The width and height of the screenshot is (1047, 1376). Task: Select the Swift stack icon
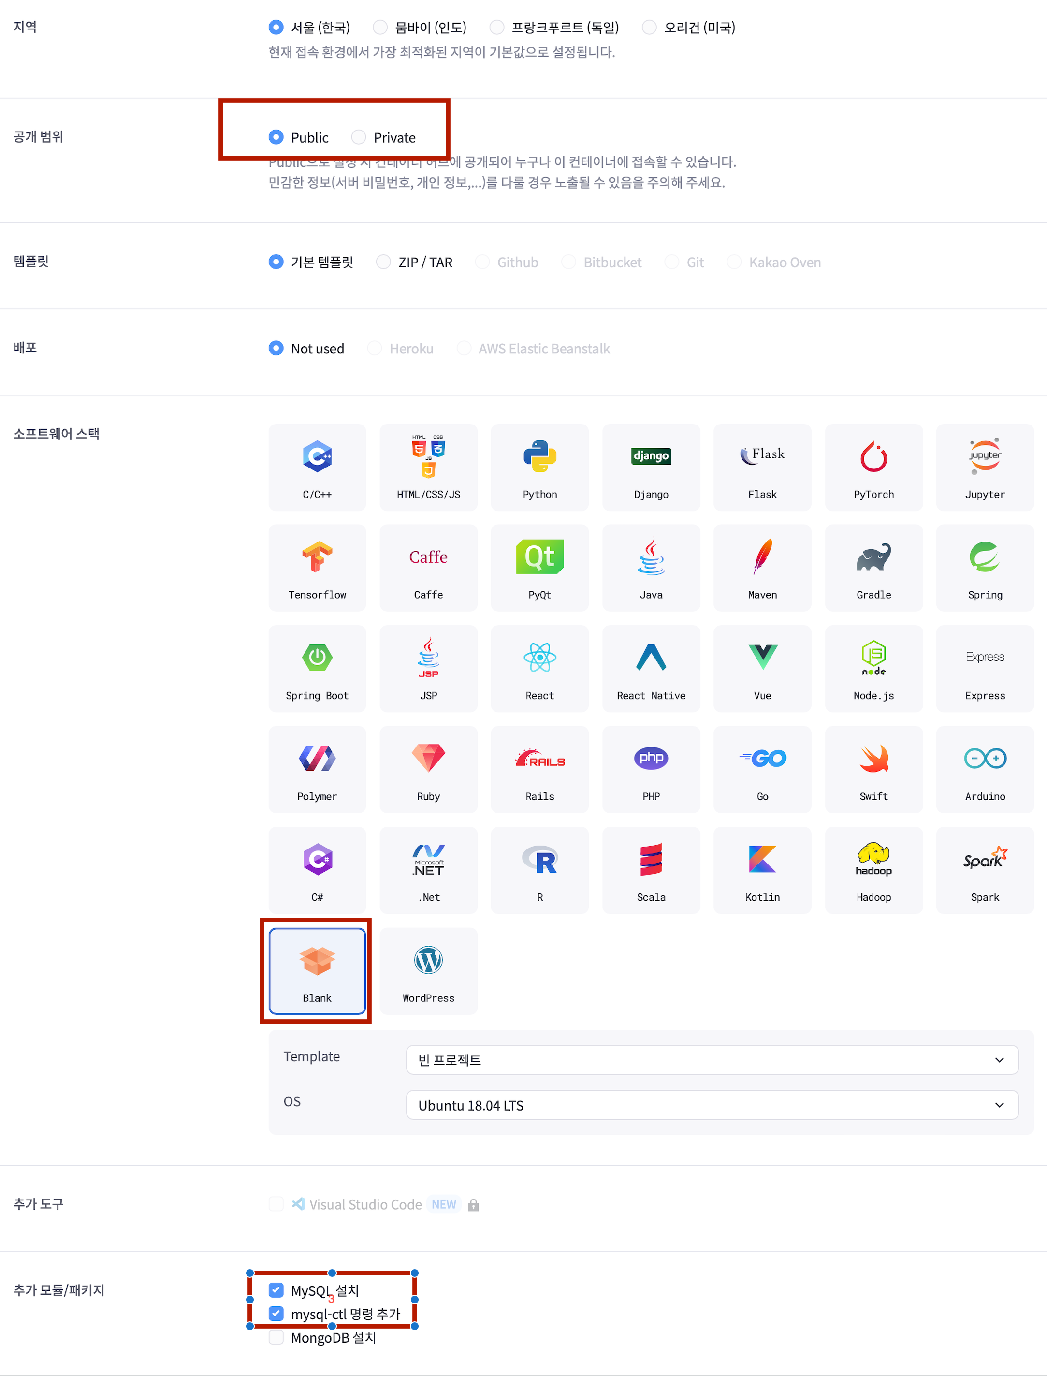873,769
